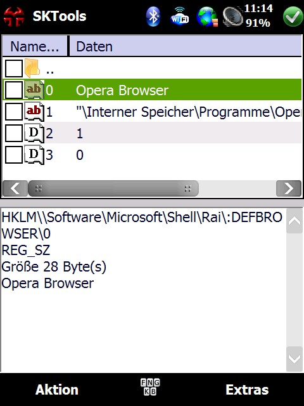This screenshot has height=406, width=304.
Task: Tap the globe network connection icon
Action: pyautogui.click(x=207, y=17)
